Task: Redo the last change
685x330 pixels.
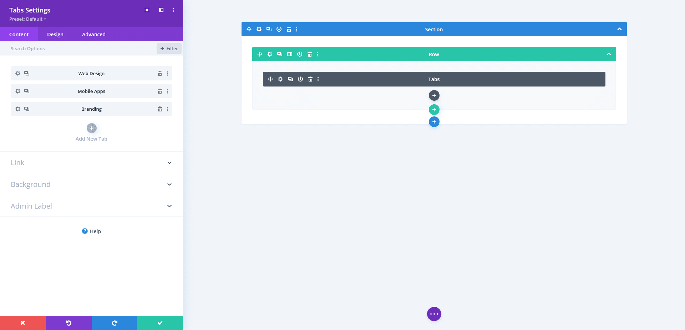Action: point(114,323)
